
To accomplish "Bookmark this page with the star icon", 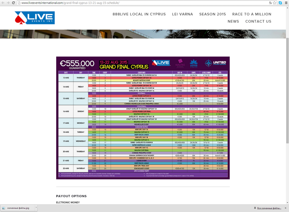I will pos(275,3).
